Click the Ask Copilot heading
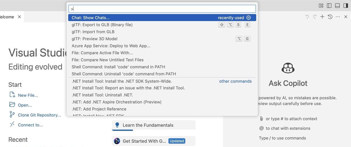Image resolution: width=351 pixels, height=147 pixels. [x=288, y=83]
